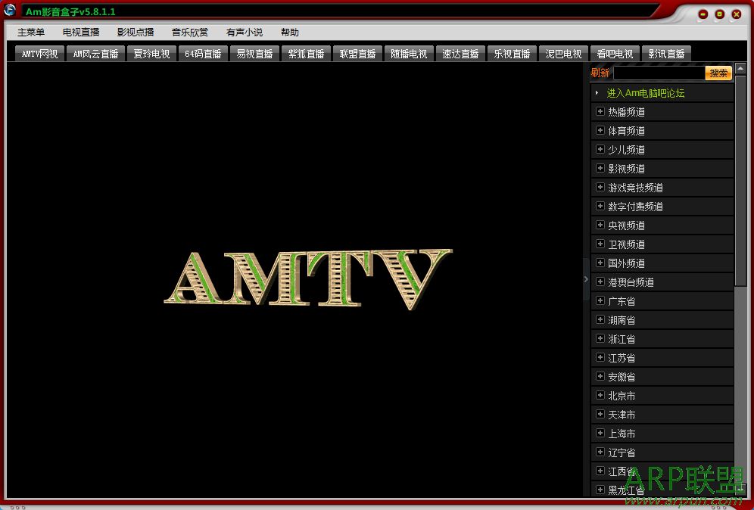The width and height of the screenshot is (754, 510).
Task: Click scrollbar up arrow of channel list
Action: [x=740, y=69]
